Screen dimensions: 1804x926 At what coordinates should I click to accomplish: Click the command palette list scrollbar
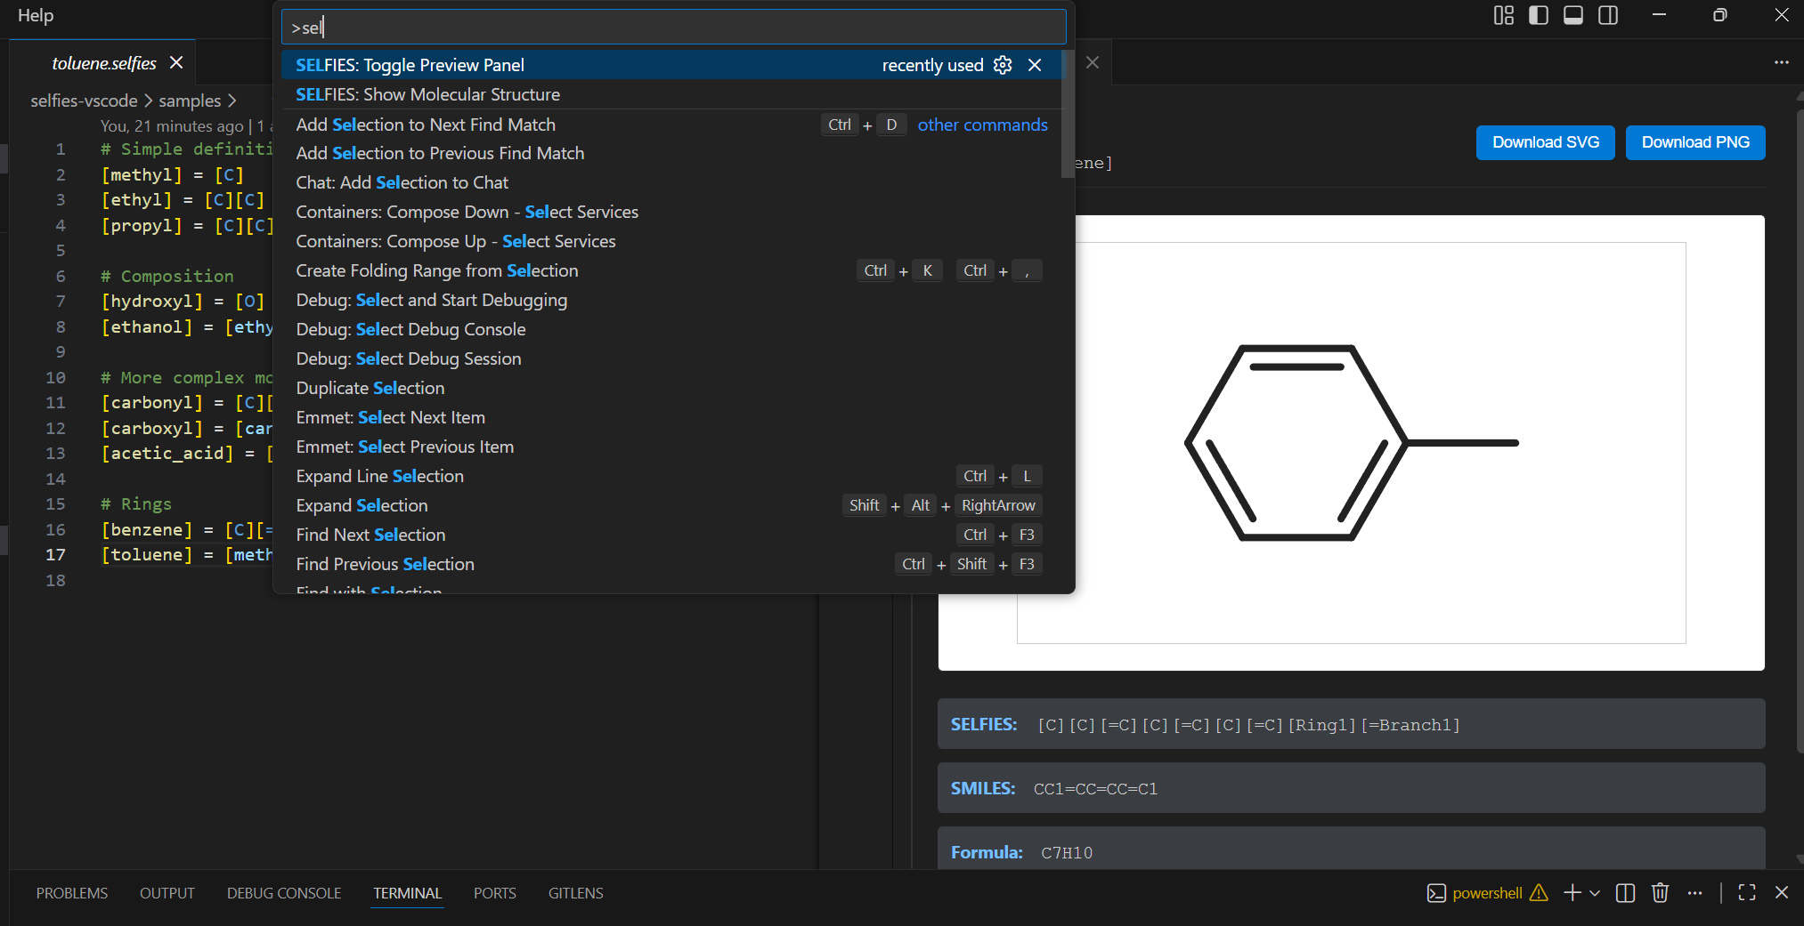coord(1068,116)
